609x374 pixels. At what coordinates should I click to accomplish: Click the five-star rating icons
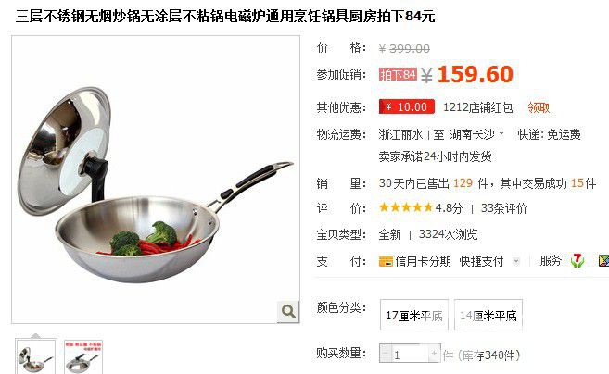coord(406,207)
